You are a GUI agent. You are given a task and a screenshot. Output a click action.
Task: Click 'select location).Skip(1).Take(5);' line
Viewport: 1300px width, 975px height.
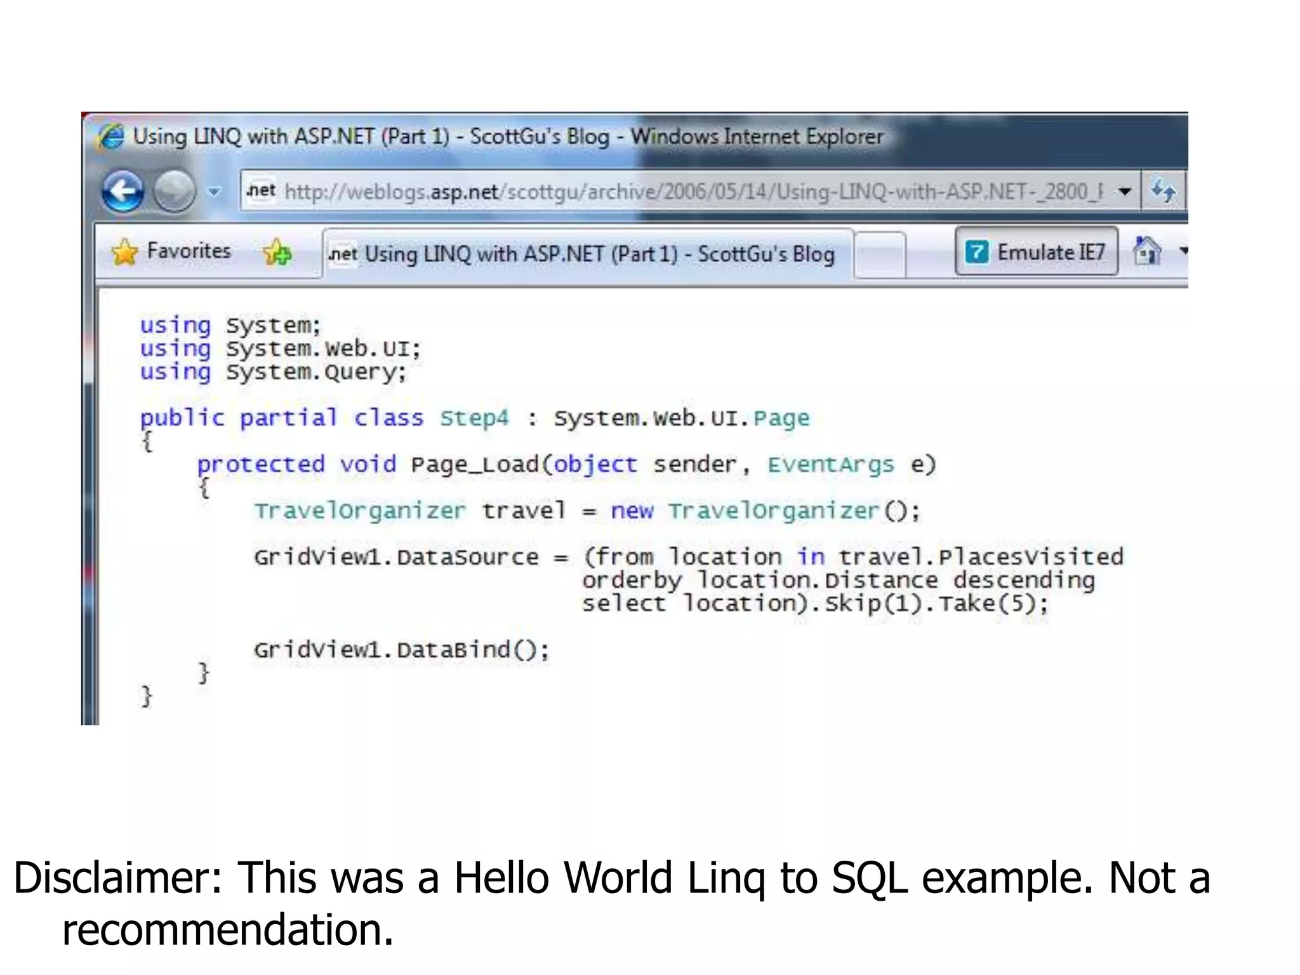(816, 603)
